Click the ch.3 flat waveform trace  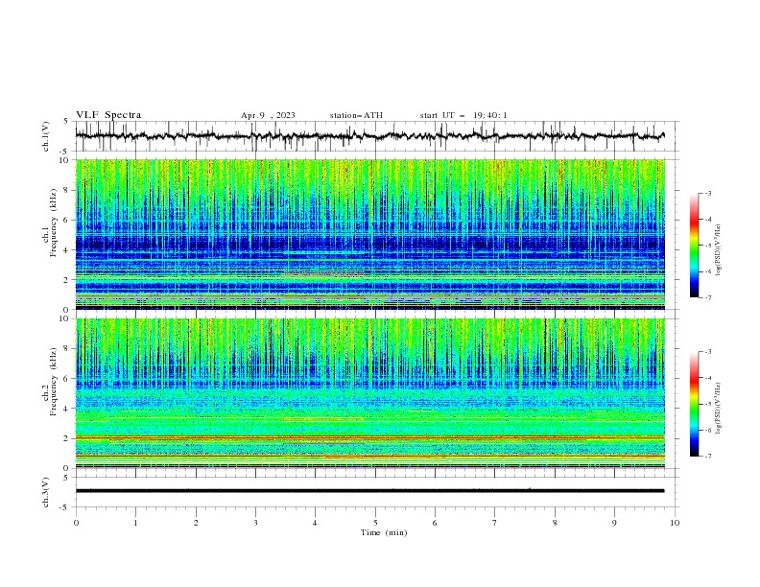[370, 491]
